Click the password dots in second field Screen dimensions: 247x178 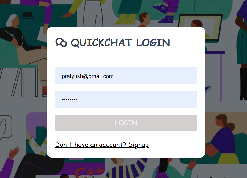coord(69,100)
